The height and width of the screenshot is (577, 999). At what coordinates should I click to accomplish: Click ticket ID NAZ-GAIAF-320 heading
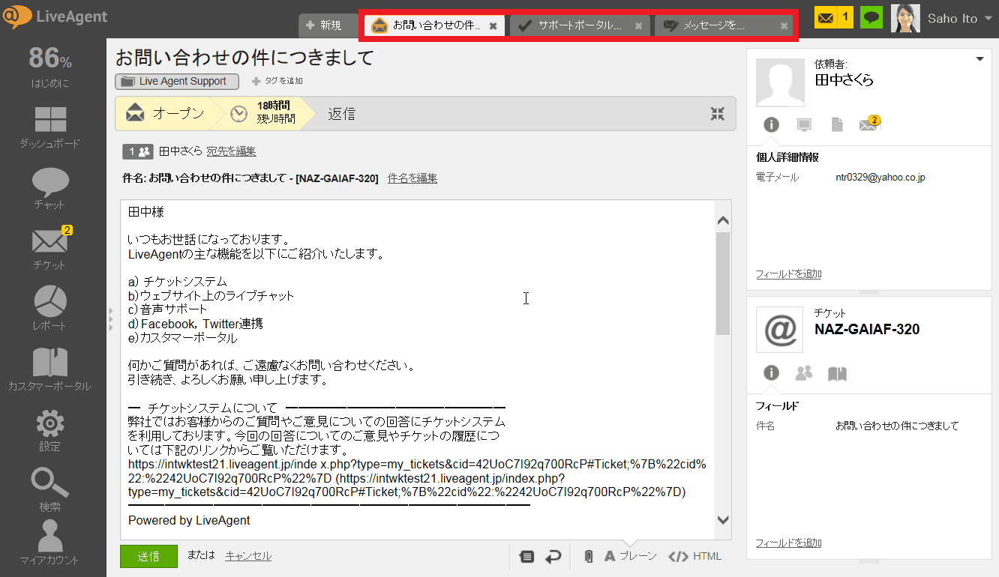867,329
